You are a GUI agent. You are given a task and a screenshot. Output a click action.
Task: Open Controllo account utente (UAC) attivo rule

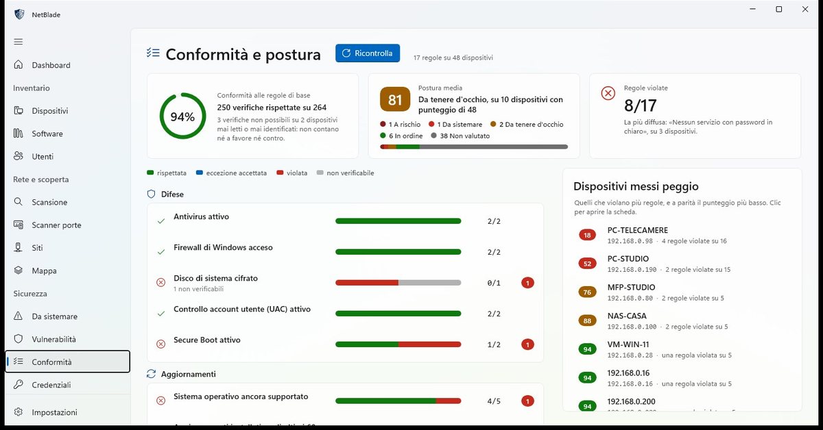click(345, 314)
